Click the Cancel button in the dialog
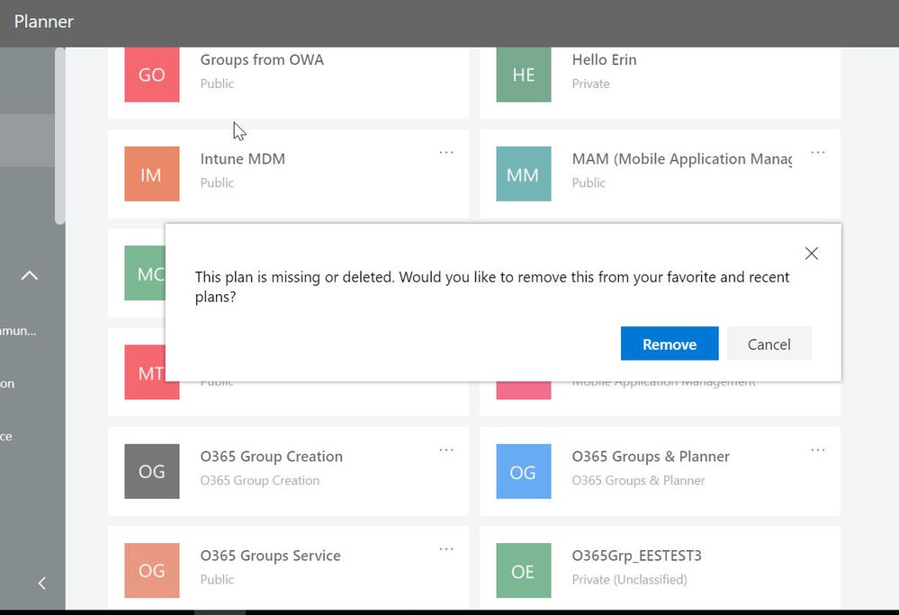899x615 pixels. [769, 343]
